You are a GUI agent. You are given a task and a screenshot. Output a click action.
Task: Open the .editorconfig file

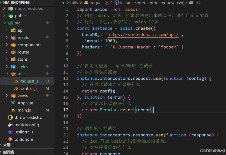[27, 125]
